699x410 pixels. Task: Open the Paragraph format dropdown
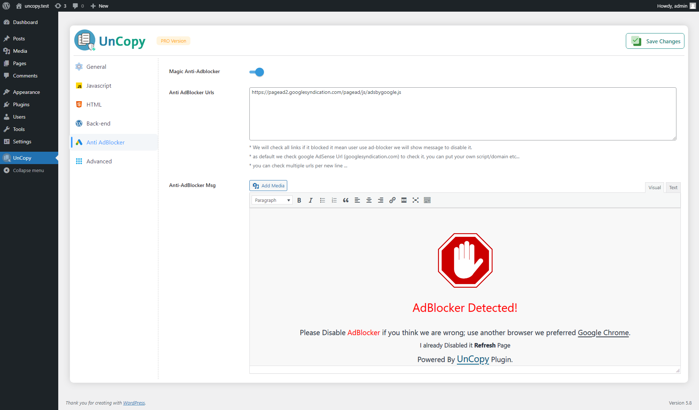tap(272, 200)
